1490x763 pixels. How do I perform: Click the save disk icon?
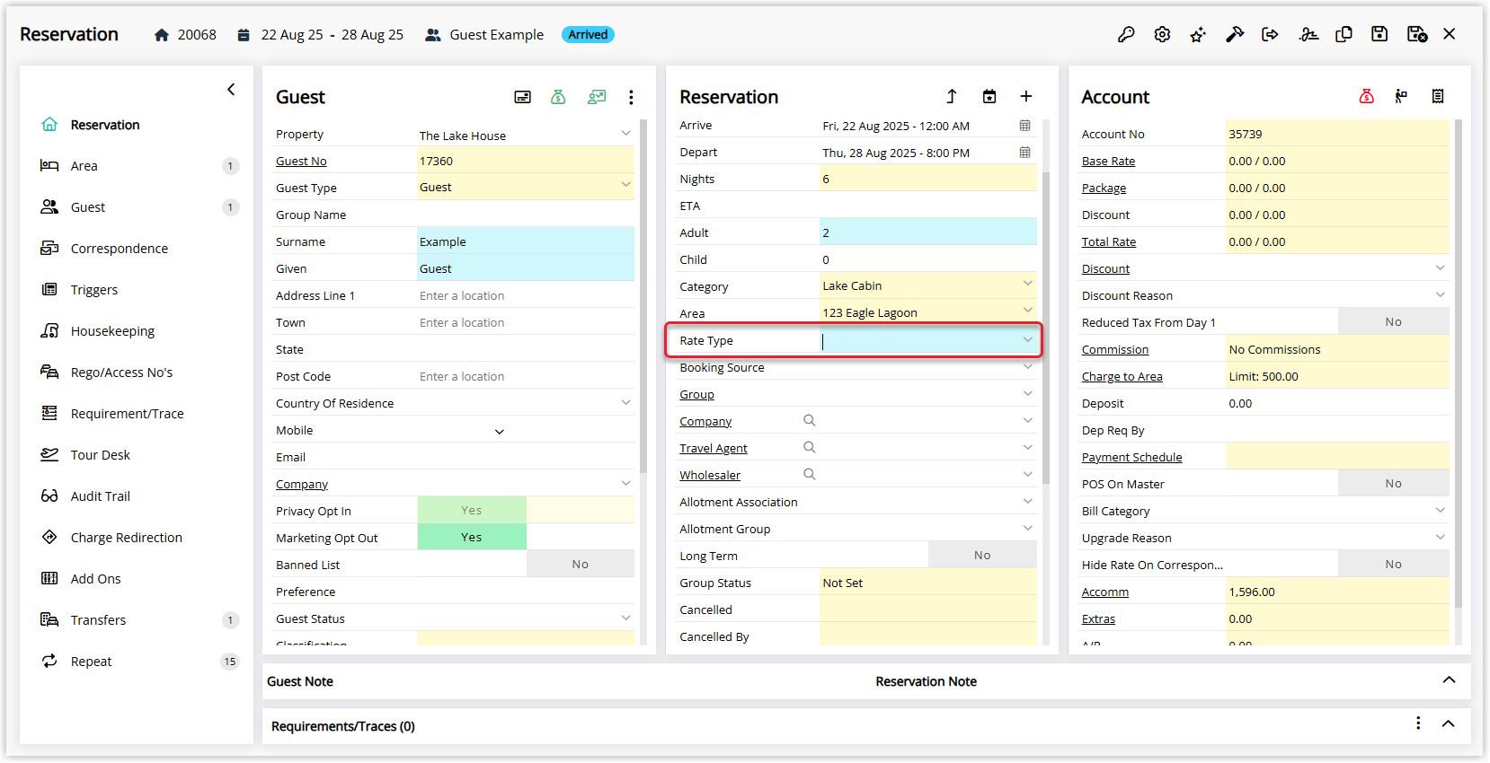pos(1379,34)
